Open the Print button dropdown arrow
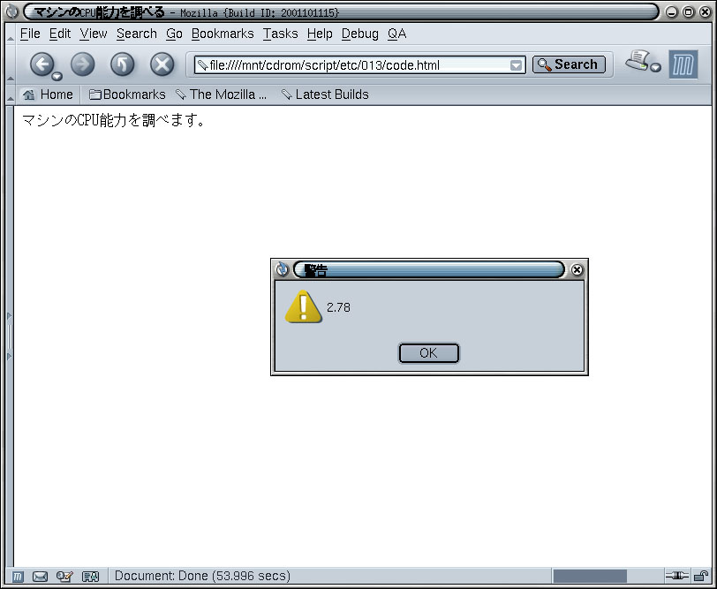The height and width of the screenshot is (589, 717). pos(656,68)
